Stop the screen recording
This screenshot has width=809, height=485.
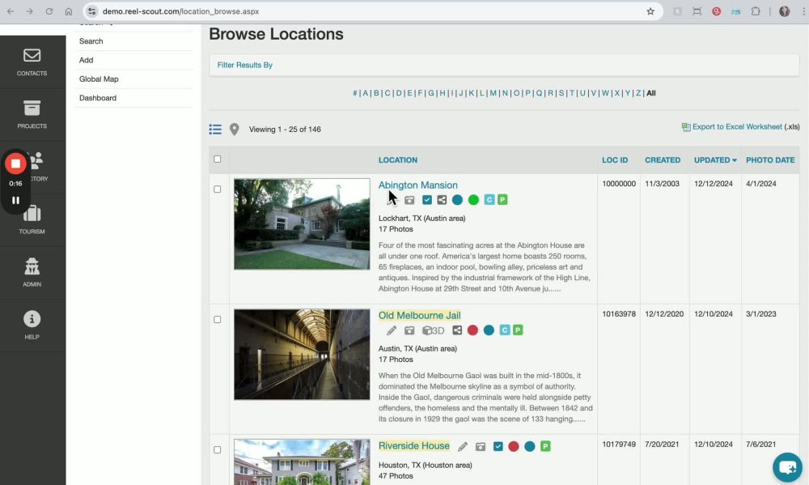[15, 164]
